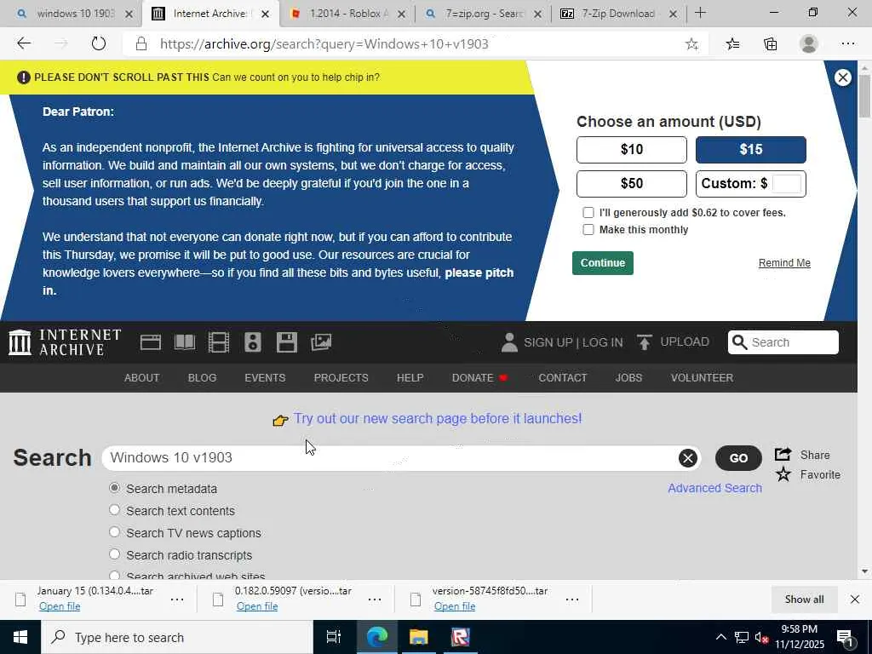Open a new browser tab
This screenshot has width=872, height=654.
click(701, 13)
